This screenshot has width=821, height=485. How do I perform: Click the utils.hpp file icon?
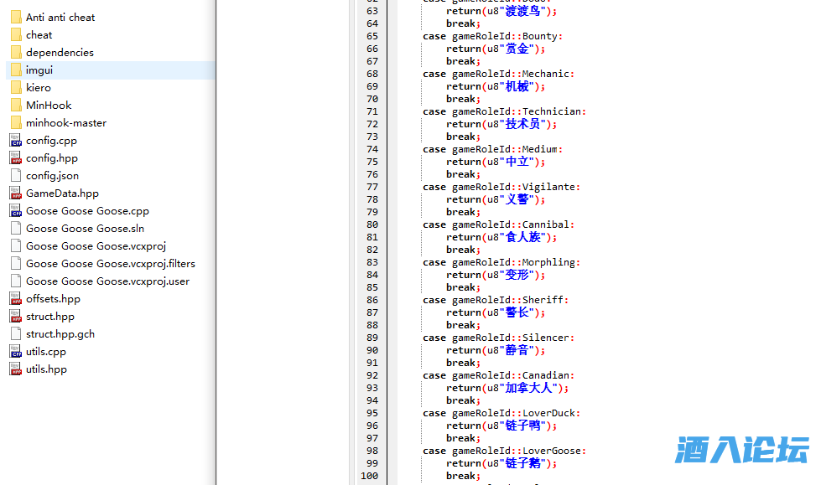tap(16, 369)
